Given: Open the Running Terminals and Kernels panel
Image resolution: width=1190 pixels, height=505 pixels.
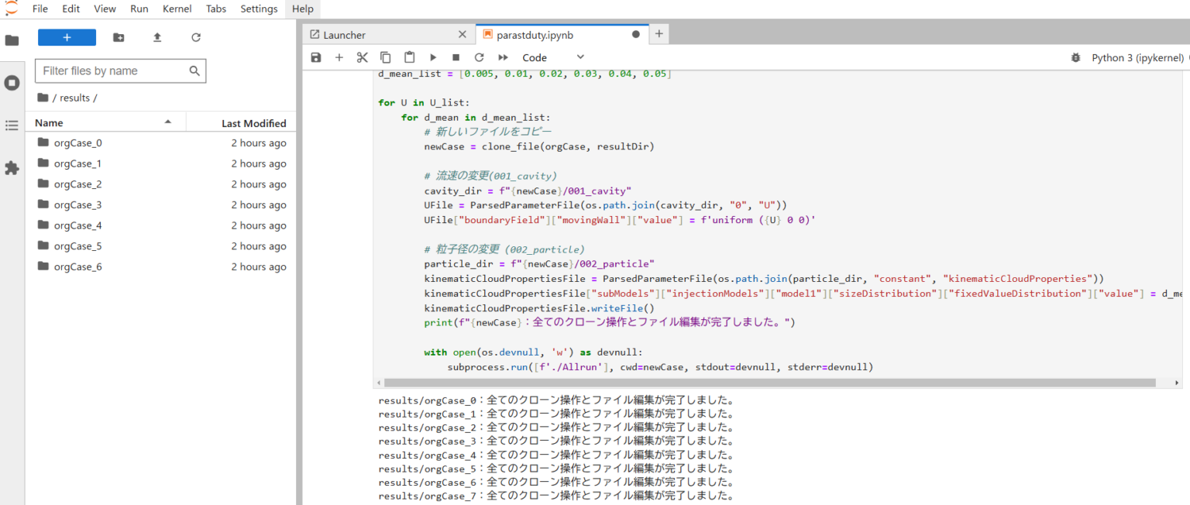Looking at the screenshot, I should (12, 83).
